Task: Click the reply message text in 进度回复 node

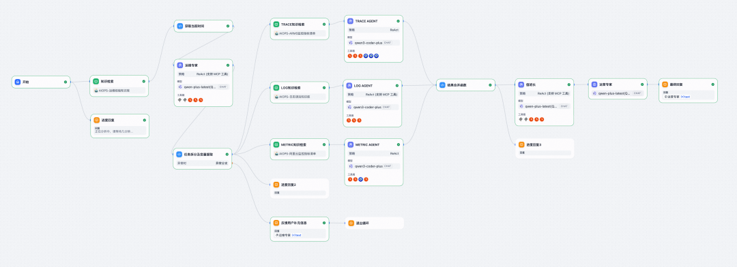Action: point(114,131)
